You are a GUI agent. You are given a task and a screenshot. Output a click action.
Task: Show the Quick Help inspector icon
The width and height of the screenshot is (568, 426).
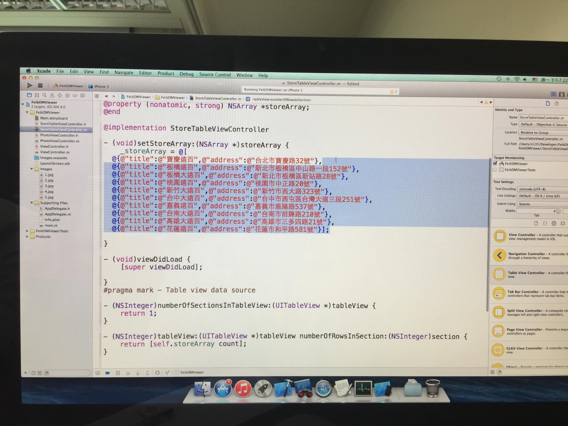(557, 104)
